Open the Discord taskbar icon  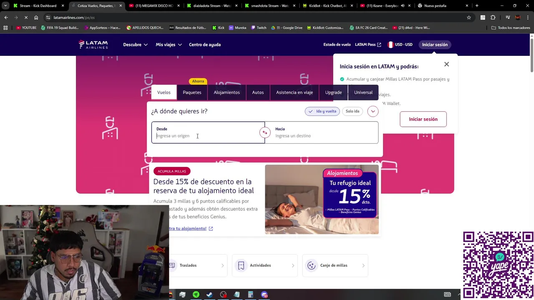[264, 295]
